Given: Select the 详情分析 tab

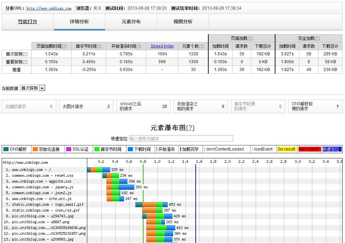Looking at the screenshot, I should (79, 22).
